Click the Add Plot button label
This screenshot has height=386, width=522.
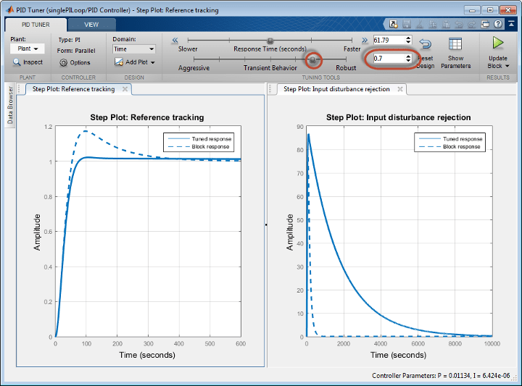pos(136,62)
